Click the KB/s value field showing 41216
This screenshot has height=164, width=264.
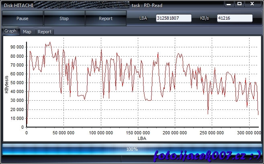pyautogui.click(x=234, y=18)
